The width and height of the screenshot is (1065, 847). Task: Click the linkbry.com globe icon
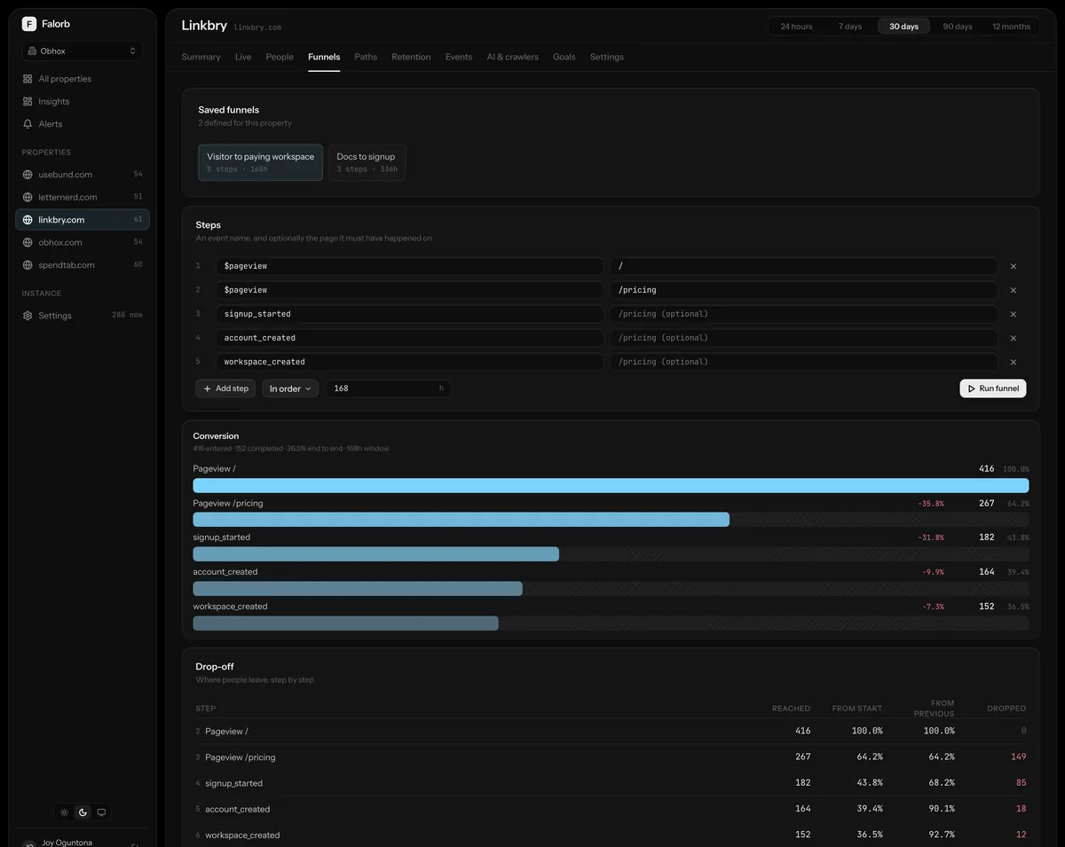tap(28, 220)
